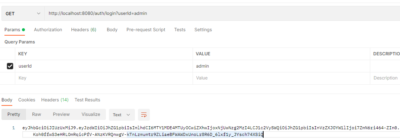This screenshot has width=400, height=140.
Task: Select the response Body tab
Action: click(7, 100)
